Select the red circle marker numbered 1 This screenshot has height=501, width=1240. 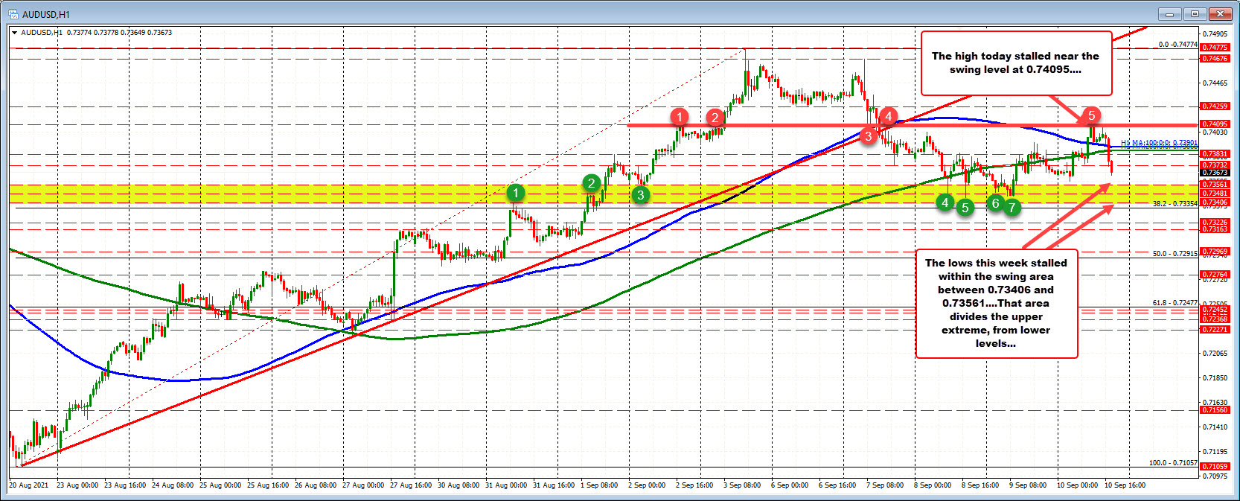pos(679,116)
